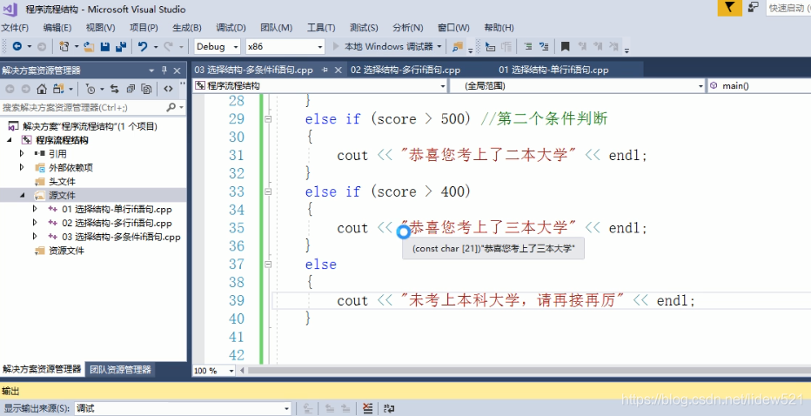This screenshot has height=416, width=811.
Task: Open the main() member dropdown
Action: [x=760, y=86]
